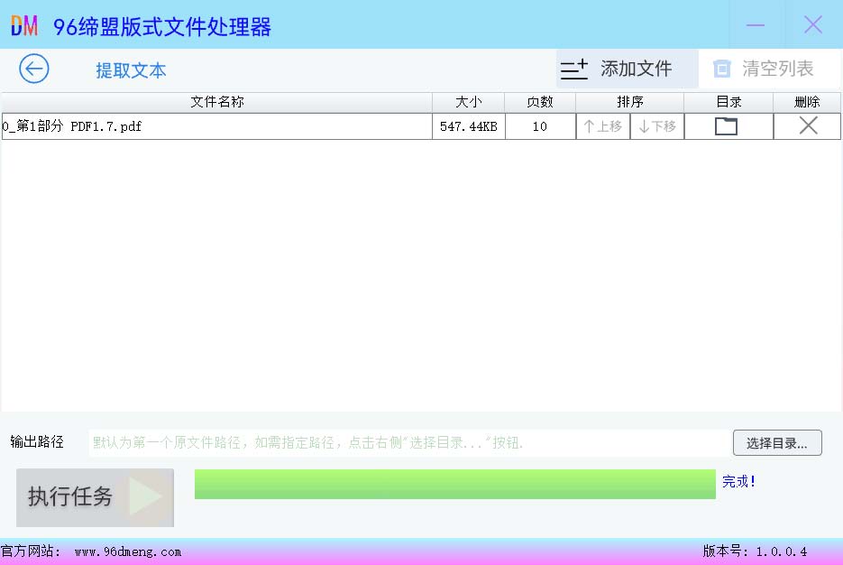Move file down with 下移 button
The height and width of the screenshot is (565, 843).
coord(657,126)
